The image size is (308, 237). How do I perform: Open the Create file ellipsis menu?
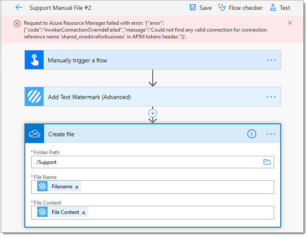[271, 134]
